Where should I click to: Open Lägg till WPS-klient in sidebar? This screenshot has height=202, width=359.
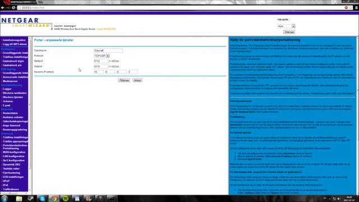pyautogui.click(x=15, y=44)
